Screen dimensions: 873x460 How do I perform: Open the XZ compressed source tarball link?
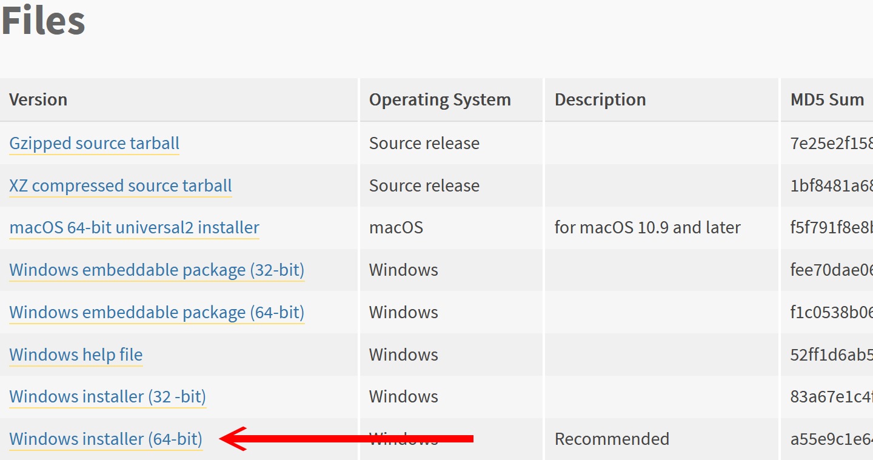[119, 185]
